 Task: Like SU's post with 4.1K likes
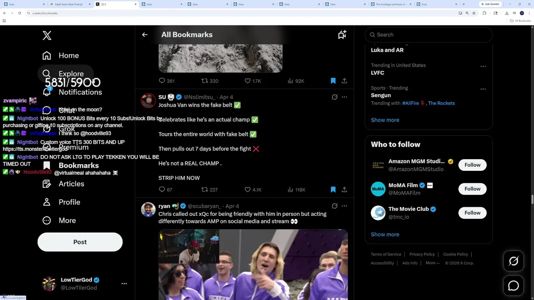pos(253,190)
